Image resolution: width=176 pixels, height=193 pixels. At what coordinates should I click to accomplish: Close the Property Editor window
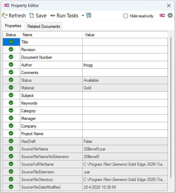point(169,6)
